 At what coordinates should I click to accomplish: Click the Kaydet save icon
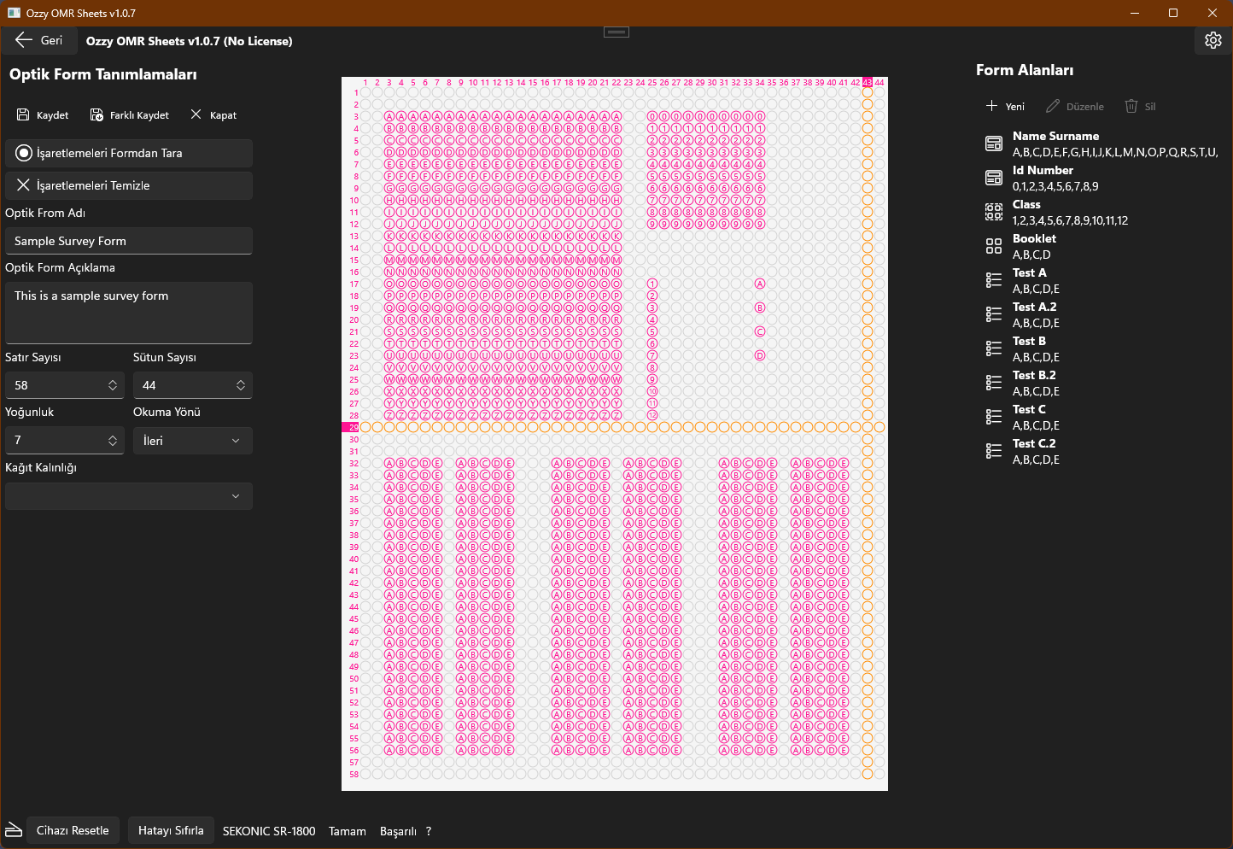(21, 114)
